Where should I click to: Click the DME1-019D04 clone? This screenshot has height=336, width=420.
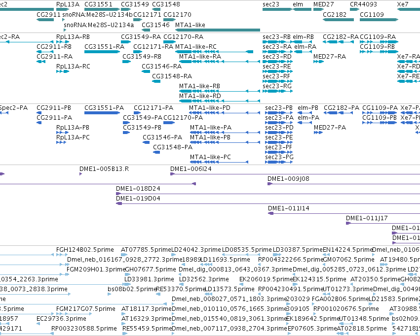(268, 203)
